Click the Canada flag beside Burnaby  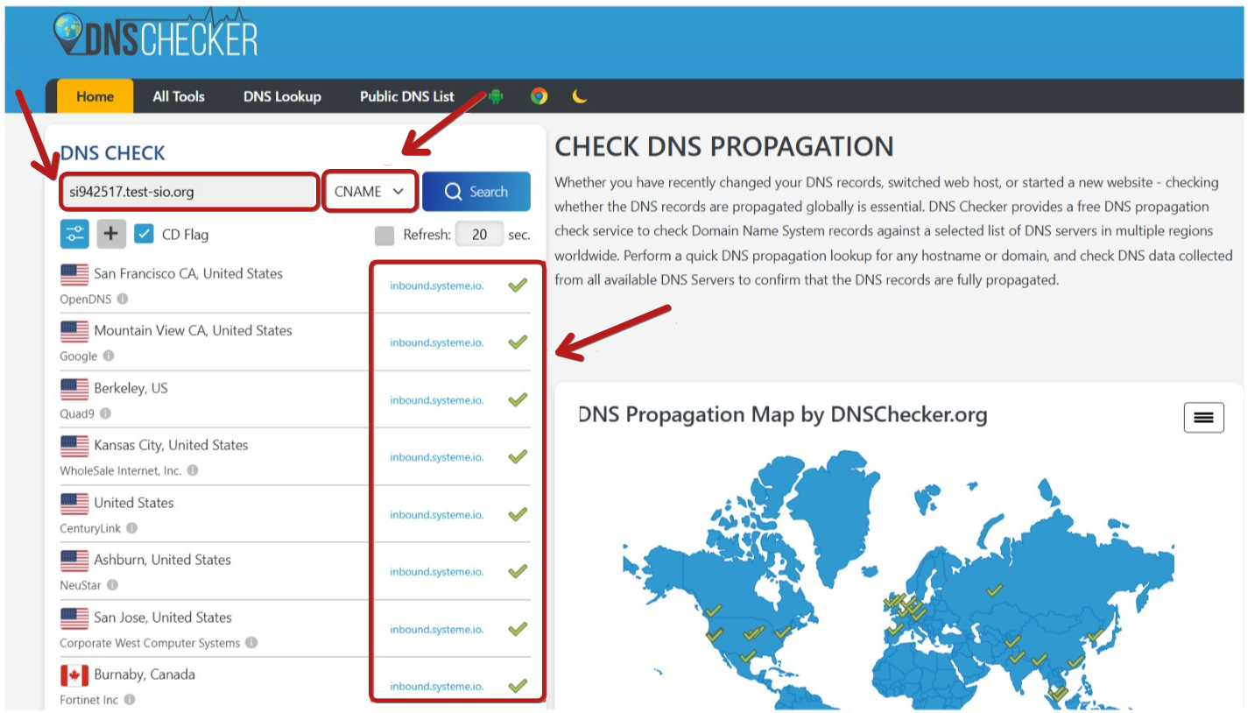click(x=74, y=675)
